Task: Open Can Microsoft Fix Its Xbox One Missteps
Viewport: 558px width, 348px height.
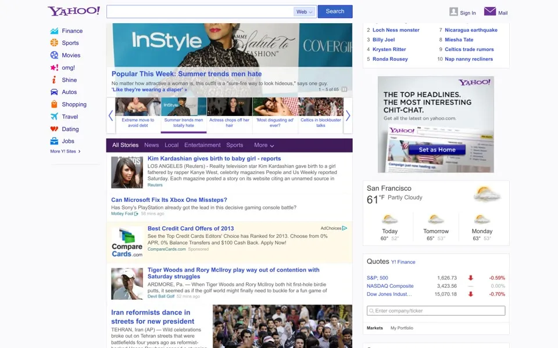Action: [169, 200]
